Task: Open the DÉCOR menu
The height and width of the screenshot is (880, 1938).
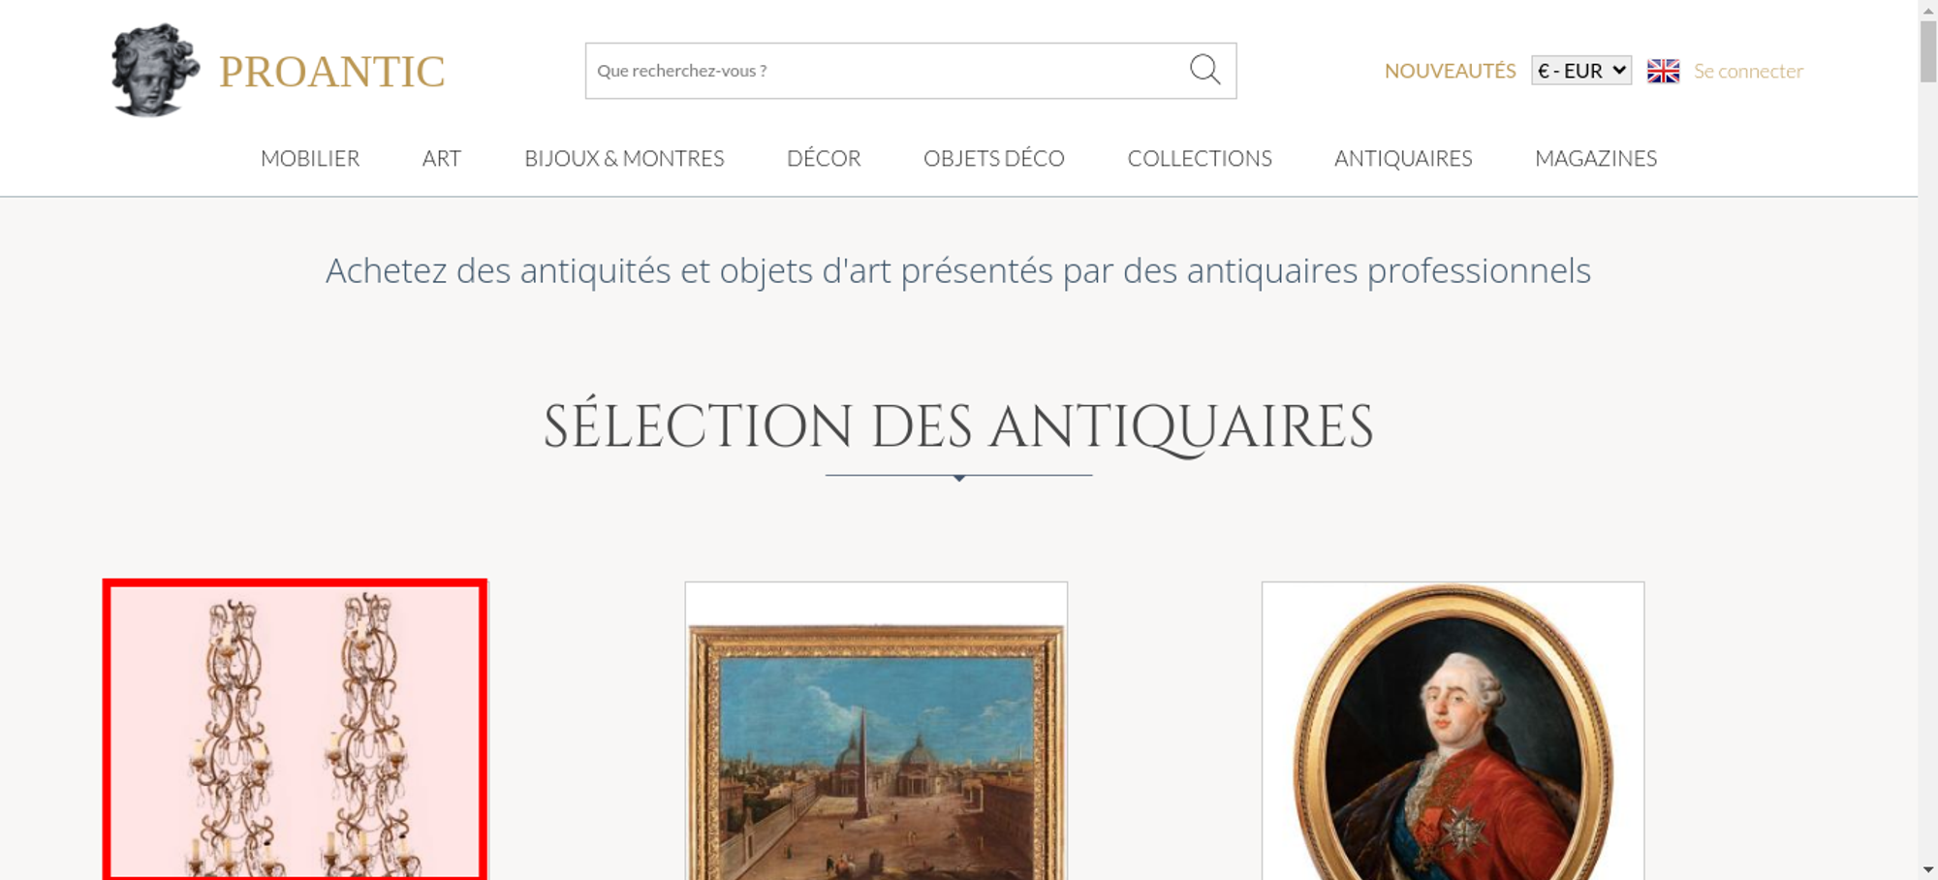Action: pyautogui.click(x=824, y=158)
